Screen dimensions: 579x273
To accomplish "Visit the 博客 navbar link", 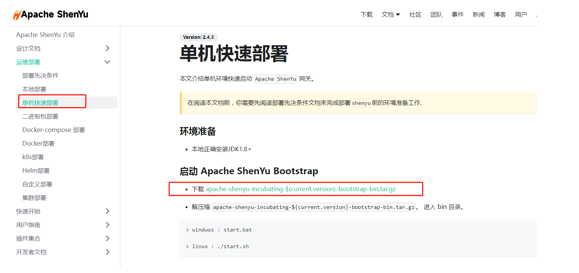I will click(x=500, y=15).
